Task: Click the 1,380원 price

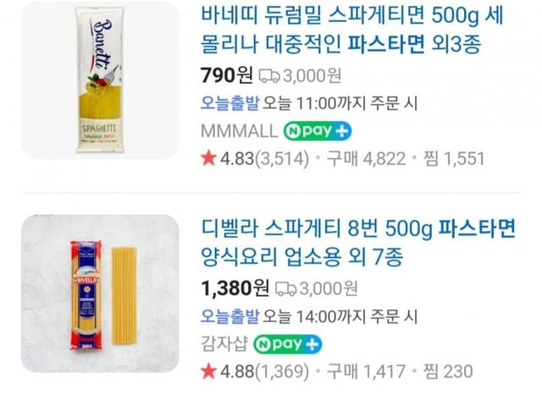Action: [235, 289]
